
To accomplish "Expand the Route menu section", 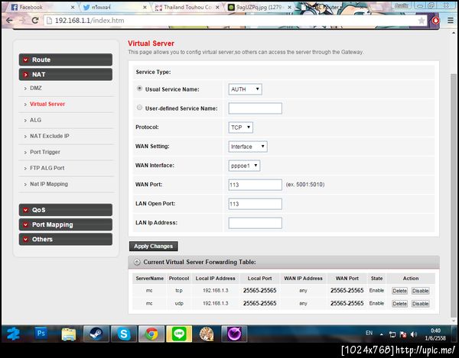I will click(66, 60).
